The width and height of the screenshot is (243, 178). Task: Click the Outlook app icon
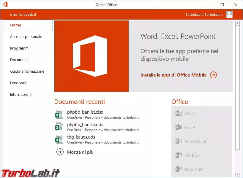click(179, 155)
